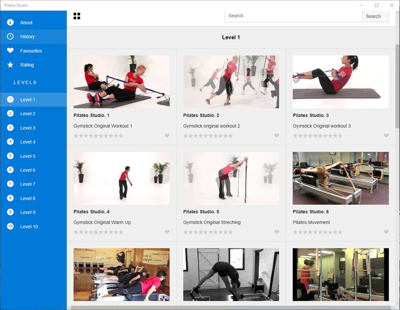This screenshot has height=310, width=400.
Task: Focus the Search input field
Action: [x=293, y=16]
